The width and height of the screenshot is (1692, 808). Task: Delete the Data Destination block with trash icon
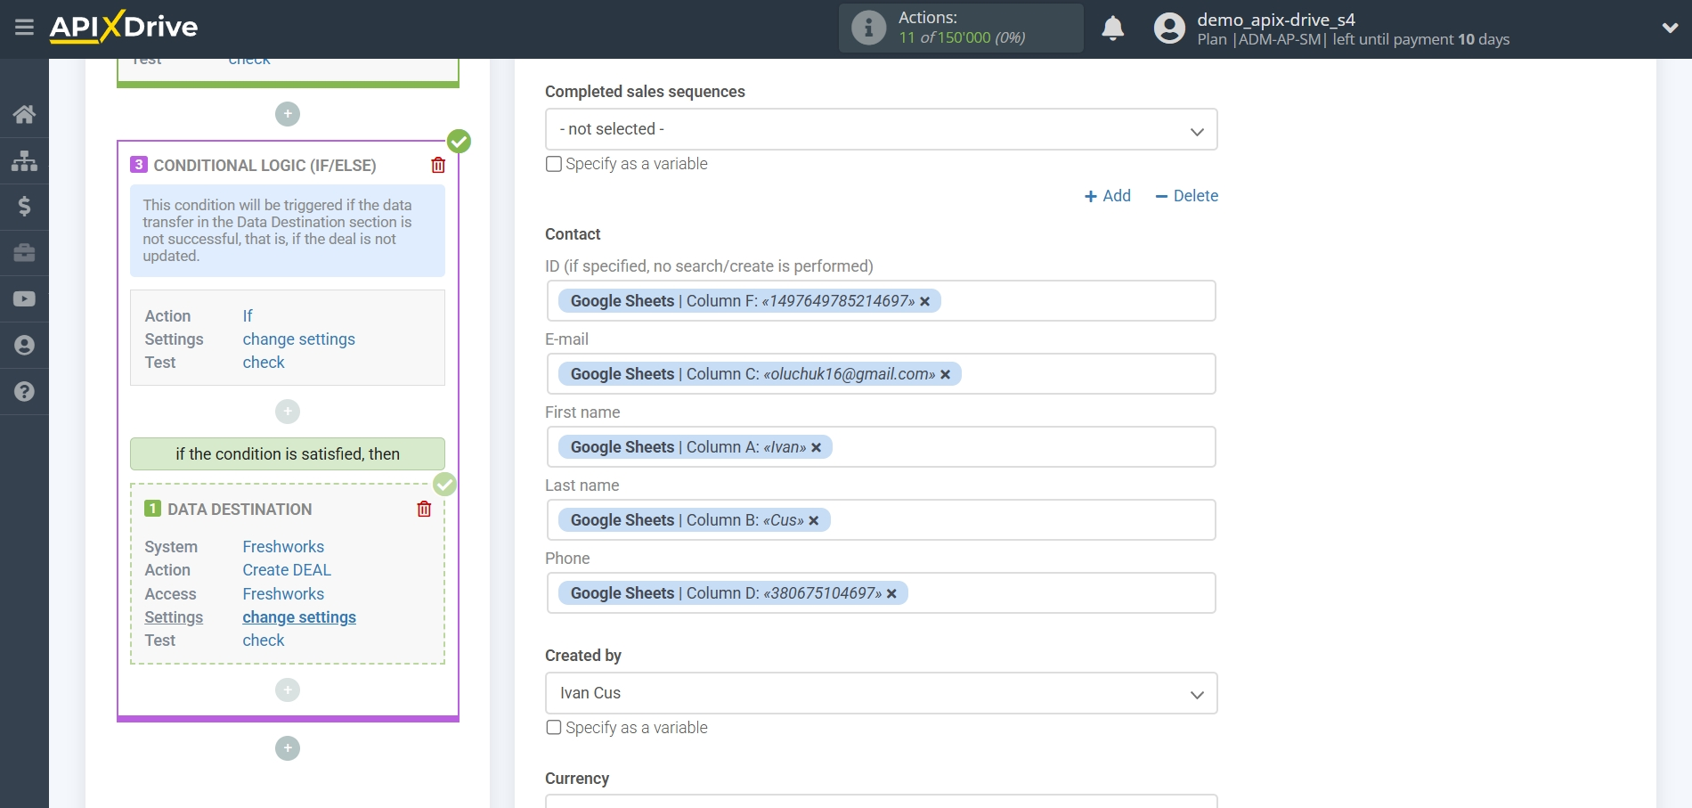click(x=424, y=509)
